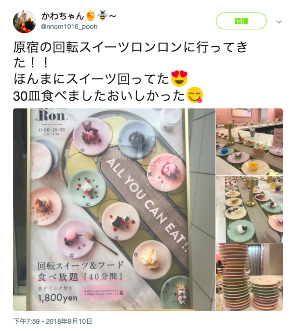Click the 跟隨 follow button
The image size is (295, 331).
(241, 21)
